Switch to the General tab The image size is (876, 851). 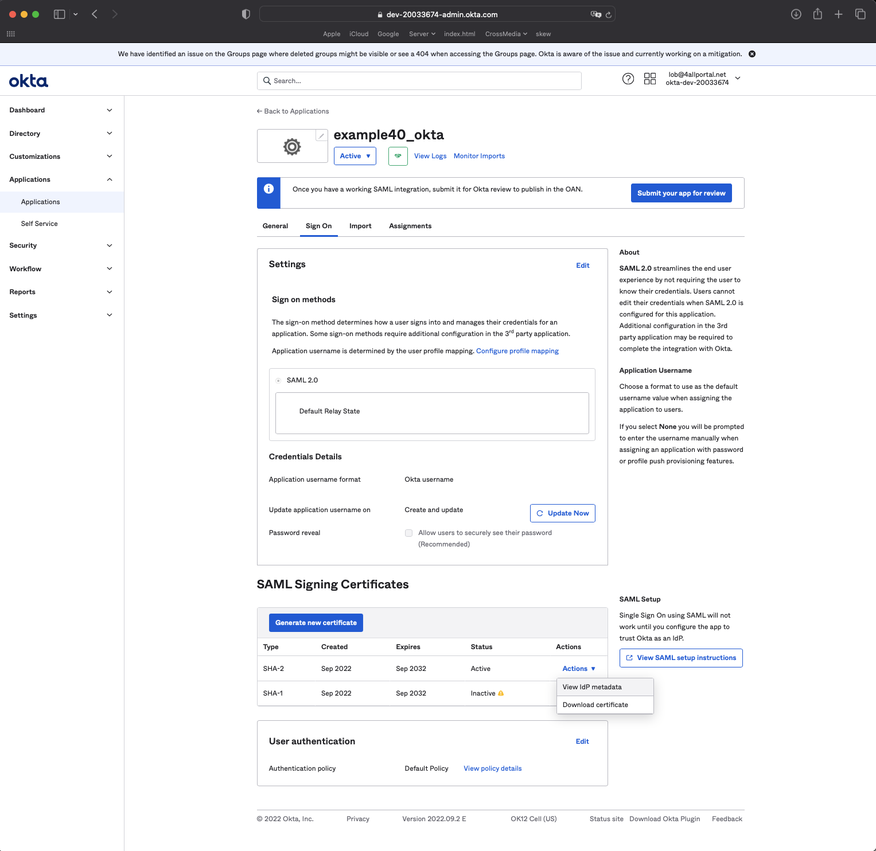[275, 226]
